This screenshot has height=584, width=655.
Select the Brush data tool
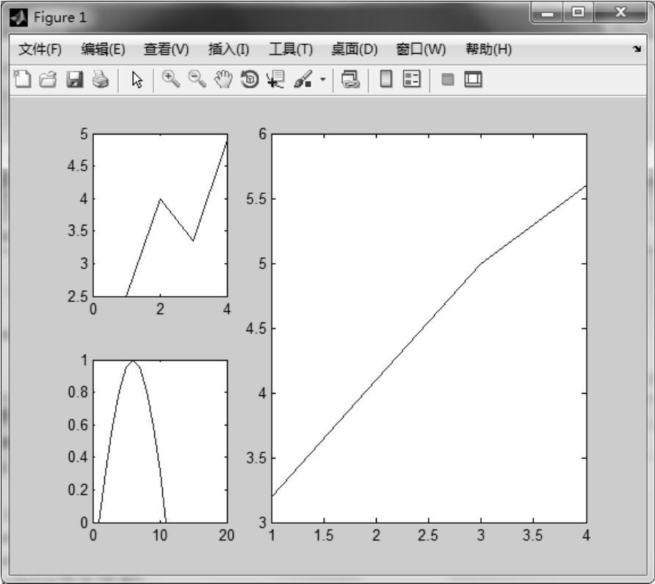[x=303, y=79]
